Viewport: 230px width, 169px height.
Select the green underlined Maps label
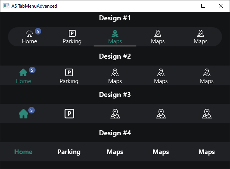coord(115,41)
